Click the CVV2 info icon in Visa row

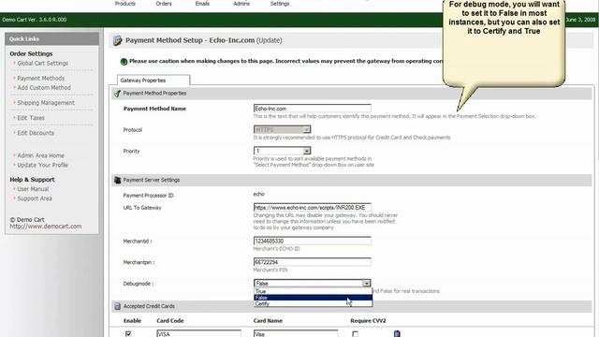[x=397, y=333]
